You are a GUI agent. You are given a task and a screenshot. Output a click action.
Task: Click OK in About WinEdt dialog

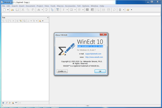(100, 71)
